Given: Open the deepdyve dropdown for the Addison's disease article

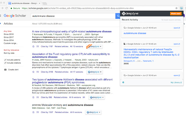Looking at the screenshot, I should (x=96, y=97).
